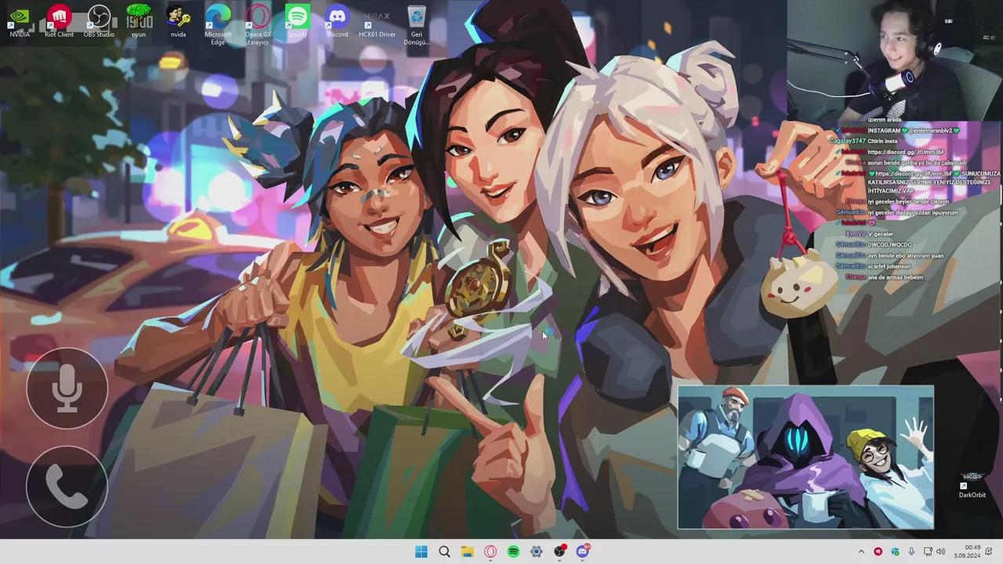Launch Riot Client from the desktop

[59, 21]
